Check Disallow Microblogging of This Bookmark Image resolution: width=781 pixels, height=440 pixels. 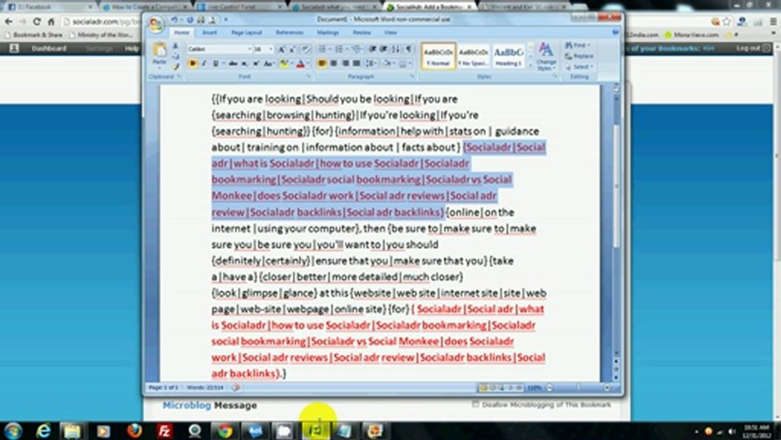[x=475, y=404]
